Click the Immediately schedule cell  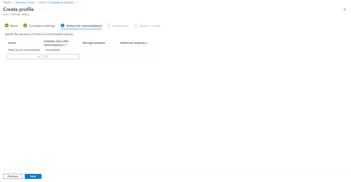coord(53,50)
